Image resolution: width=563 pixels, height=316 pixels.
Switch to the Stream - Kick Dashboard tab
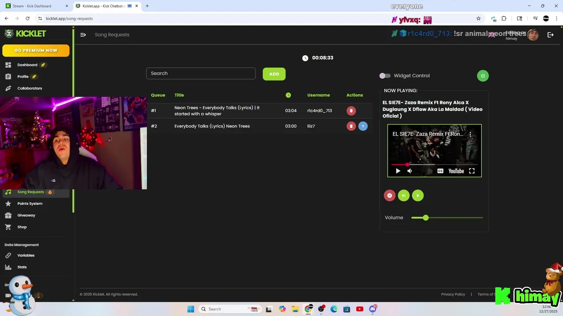[x=36, y=6]
